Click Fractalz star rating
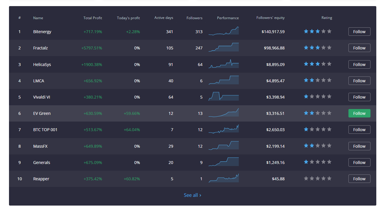The height and width of the screenshot is (214, 385). [318, 48]
